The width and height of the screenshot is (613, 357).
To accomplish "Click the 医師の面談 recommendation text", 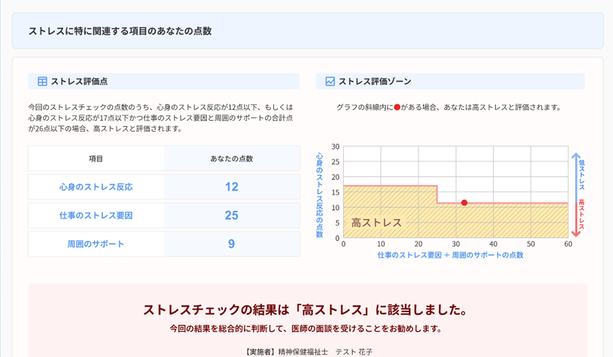I will (x=306, y=329).
